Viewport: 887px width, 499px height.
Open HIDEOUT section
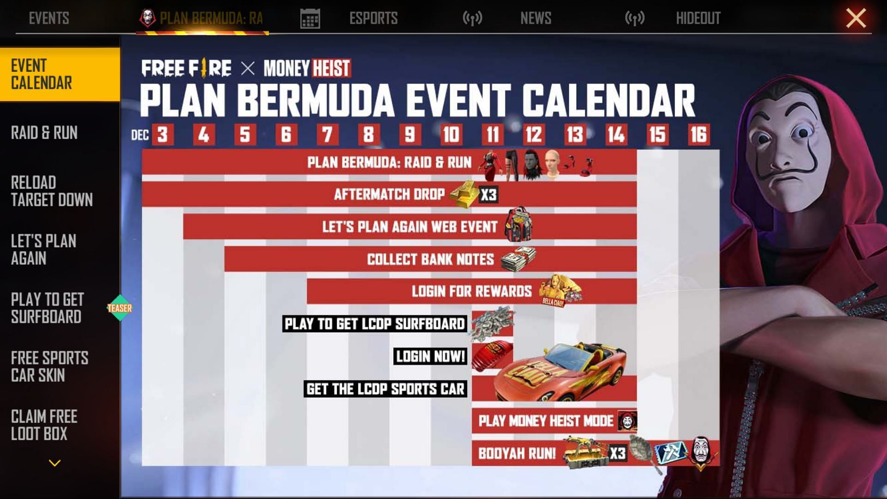tap(698, 18)
